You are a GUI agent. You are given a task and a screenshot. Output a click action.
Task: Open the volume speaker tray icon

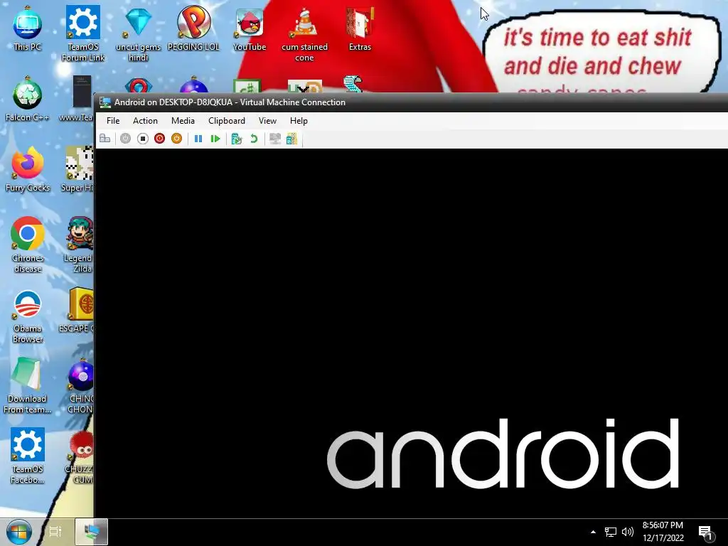(x=627, y=532)
